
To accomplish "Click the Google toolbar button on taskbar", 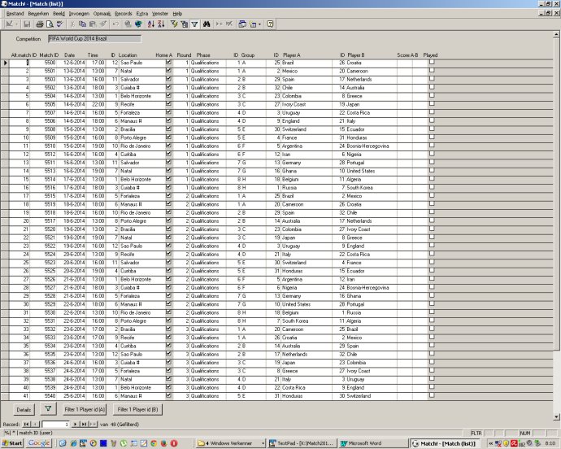I will pyautogui.click(x=39, y=443).
